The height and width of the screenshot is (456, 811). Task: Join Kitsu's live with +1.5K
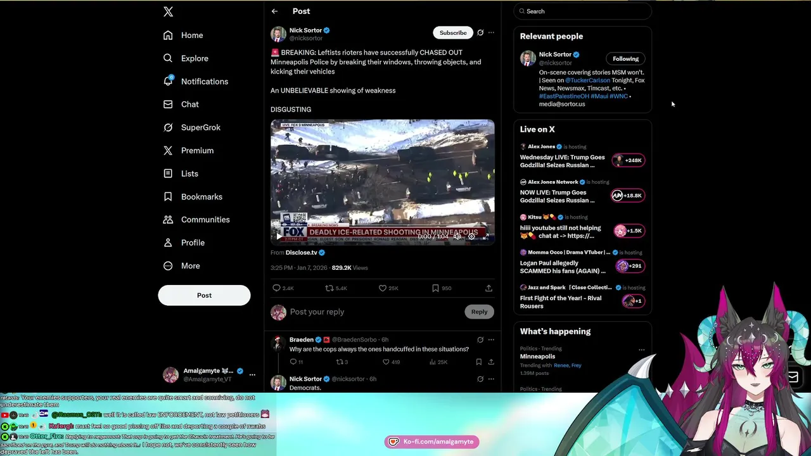coord(628,231)
